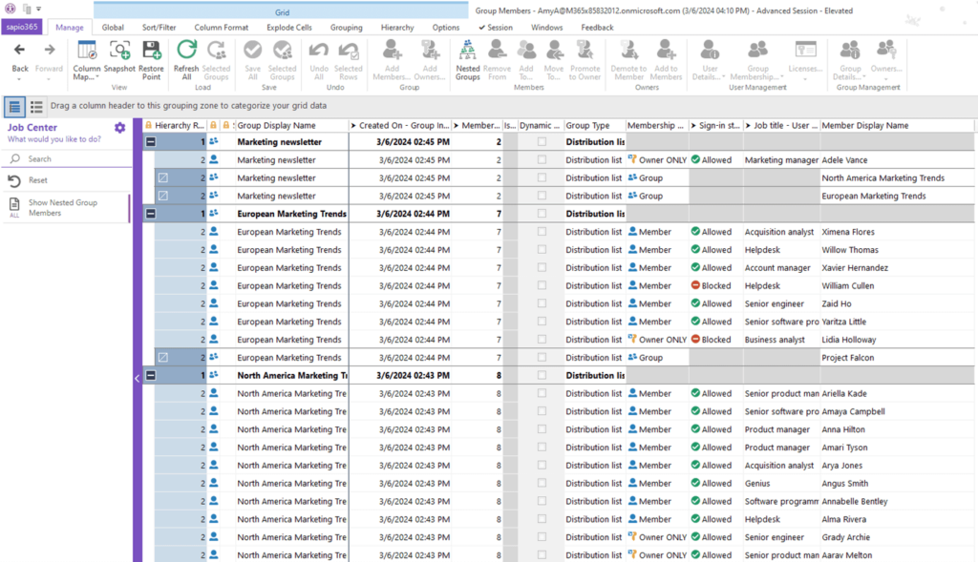This screenshot has height=562, width=978.
Task: Toggle Dynamic checkbox in Grady Archie row
Action: coord(542,536)
